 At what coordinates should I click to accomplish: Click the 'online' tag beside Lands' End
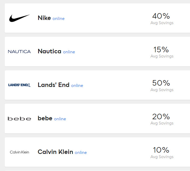[77, 86]
